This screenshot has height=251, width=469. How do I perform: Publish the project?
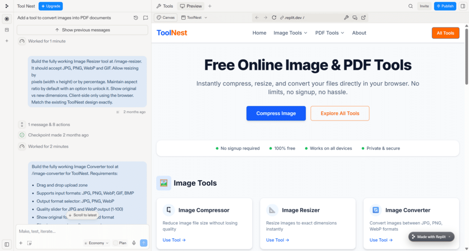click(445, 6)
